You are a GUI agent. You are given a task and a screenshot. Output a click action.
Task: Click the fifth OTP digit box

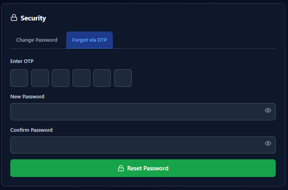click(x=102, y=78)
